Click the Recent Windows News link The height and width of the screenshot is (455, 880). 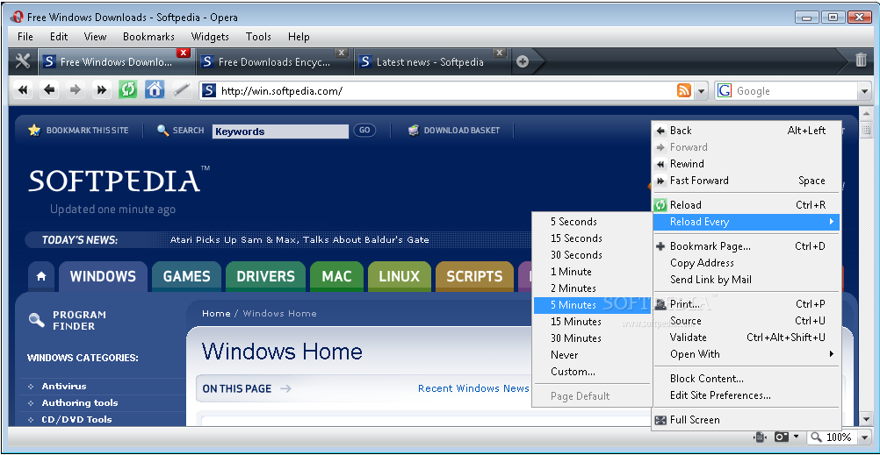(x=473, y=388)
